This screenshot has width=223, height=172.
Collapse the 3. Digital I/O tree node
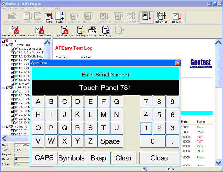3,127
